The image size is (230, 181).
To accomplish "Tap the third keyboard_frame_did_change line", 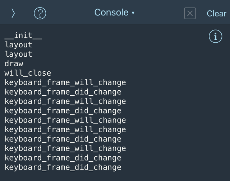I will pyautogui.click(x=63, y=139).
